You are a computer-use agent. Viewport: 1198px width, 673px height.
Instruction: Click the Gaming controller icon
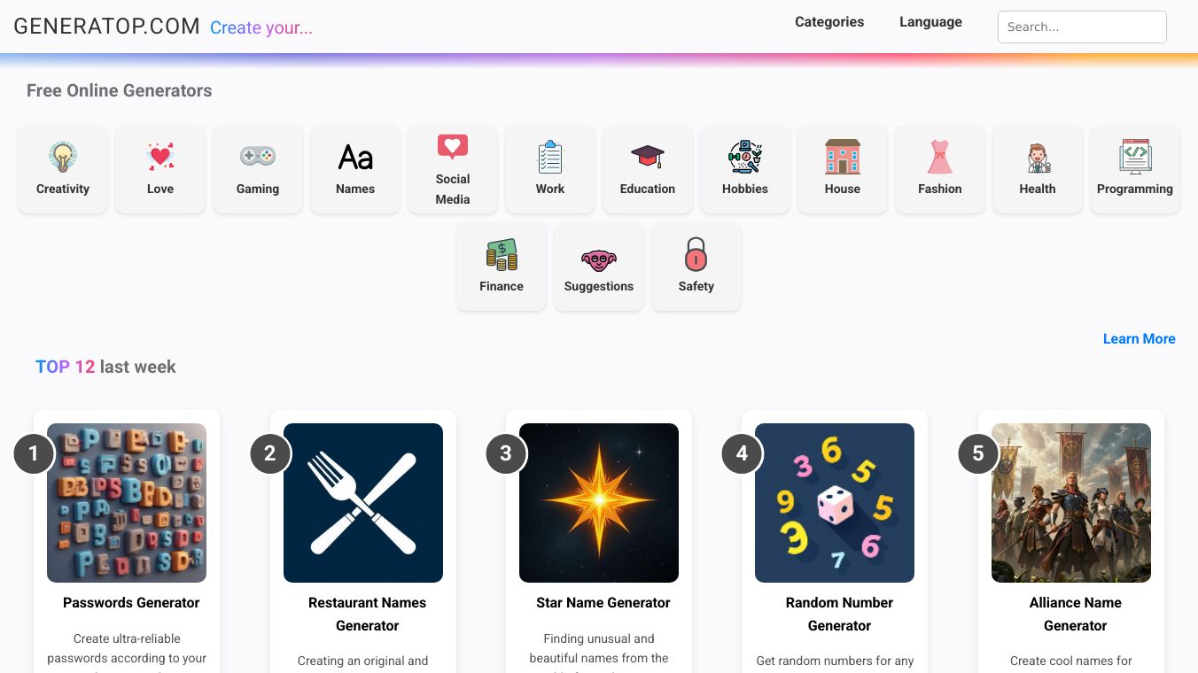point(257,157)
